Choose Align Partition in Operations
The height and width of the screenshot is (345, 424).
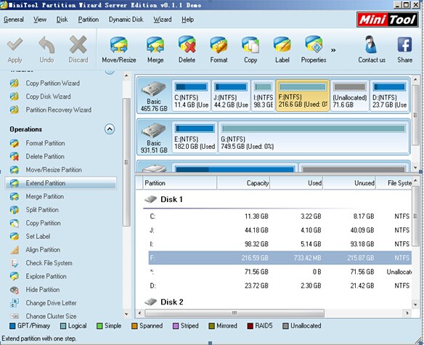[x=43, y=249]
